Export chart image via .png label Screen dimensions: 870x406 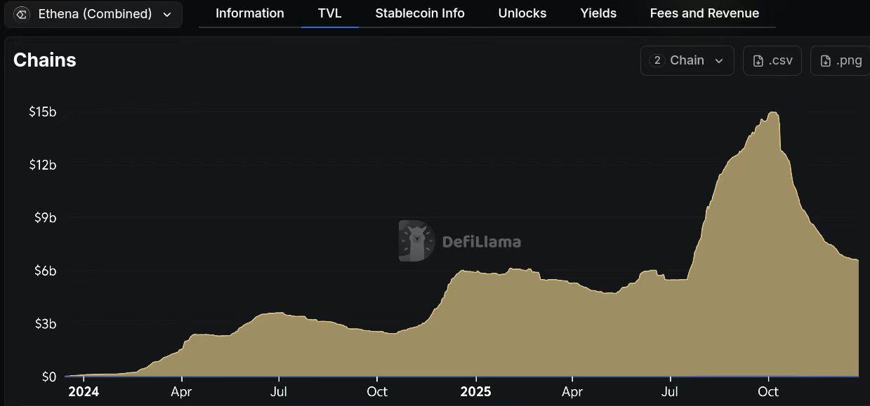pyautogui.click(x=849, y=60)
